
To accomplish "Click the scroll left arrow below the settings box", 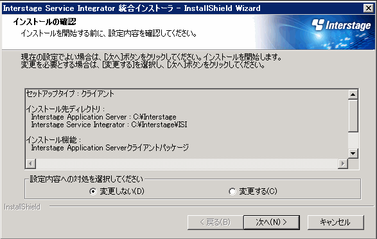I will [31, 164].
